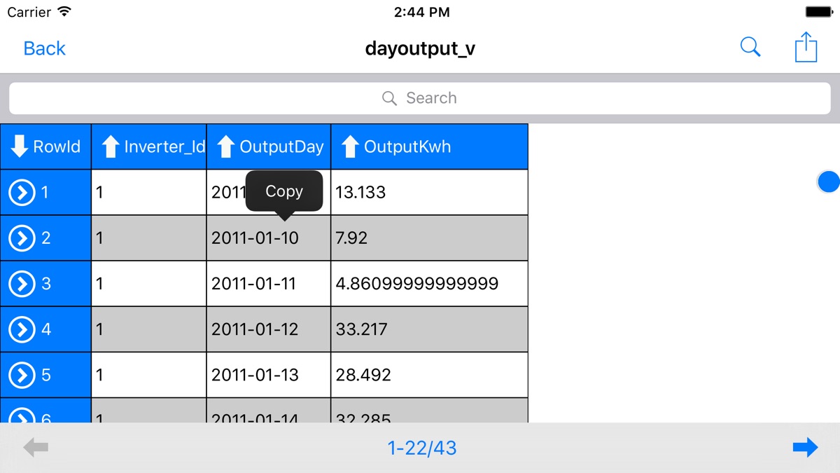
Task: Toggle sort on OutputDay column
Action: pyautogui.click(x=225, y=146)
